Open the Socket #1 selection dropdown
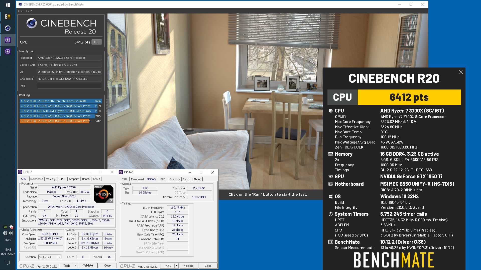This screenshot has height=270, width=481. (x=50, y=257)
